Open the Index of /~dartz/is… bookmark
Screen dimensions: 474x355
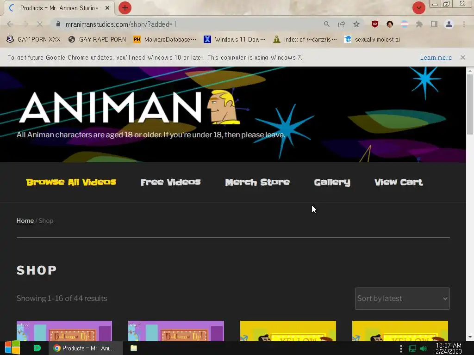pos(305,40)
